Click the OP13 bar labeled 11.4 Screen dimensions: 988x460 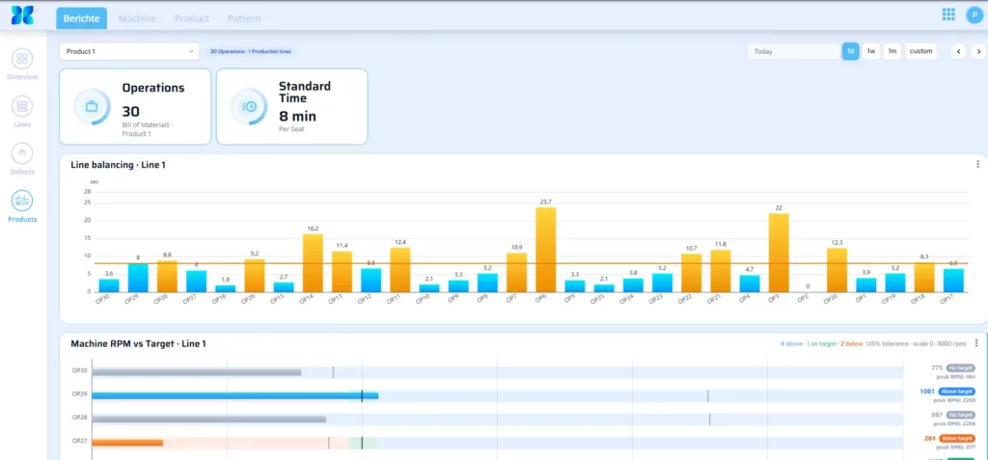[x=343, y=272]
